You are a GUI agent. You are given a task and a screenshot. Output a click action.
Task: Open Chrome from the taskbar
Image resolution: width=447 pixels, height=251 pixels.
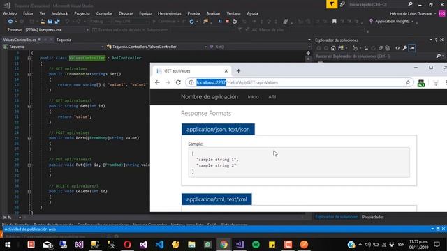[x=223, y=245]
